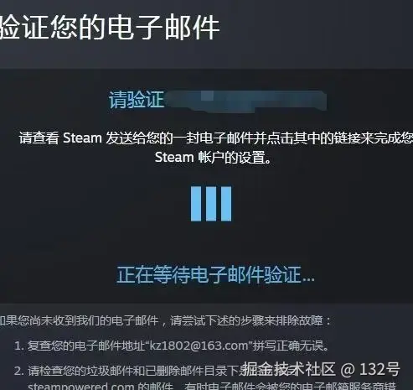Image resolution: width=413 pixels, height=390 pixels.
Task: Click the middle bar of the loading indicator
Action: [x=211, y=204]
